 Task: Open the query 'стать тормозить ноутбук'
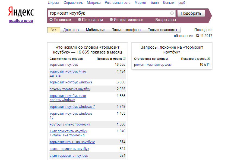pos(69,149)
